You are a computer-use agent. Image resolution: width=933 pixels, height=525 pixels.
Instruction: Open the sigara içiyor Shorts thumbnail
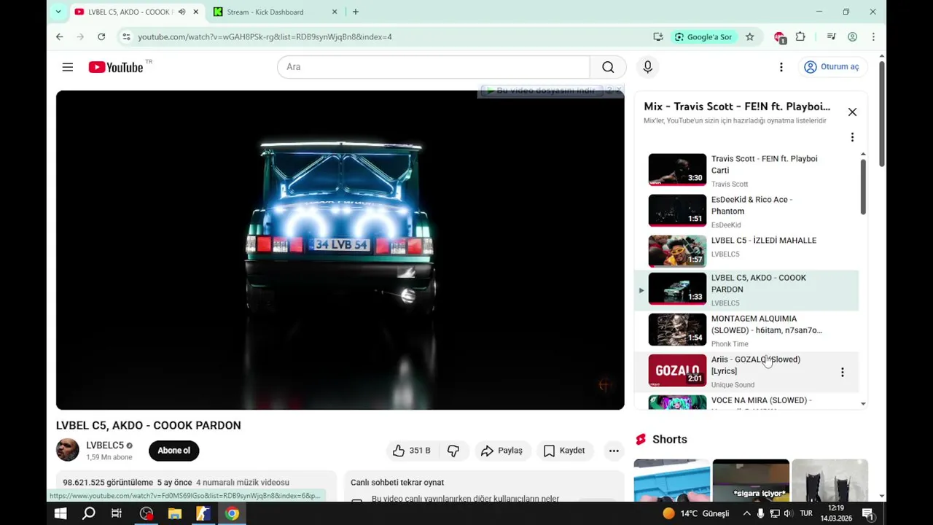[751, 481]
